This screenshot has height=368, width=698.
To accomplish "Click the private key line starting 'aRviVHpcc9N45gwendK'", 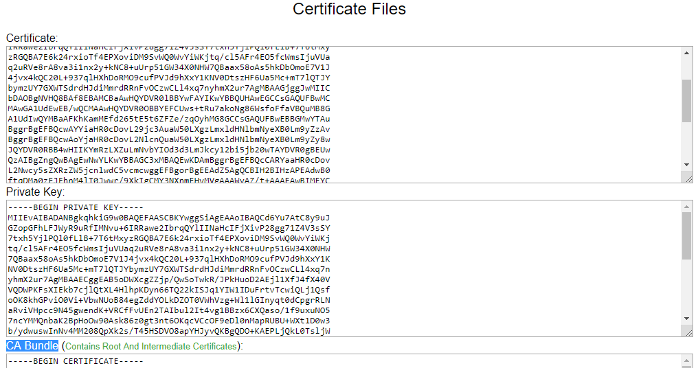I will pos(169,310).
